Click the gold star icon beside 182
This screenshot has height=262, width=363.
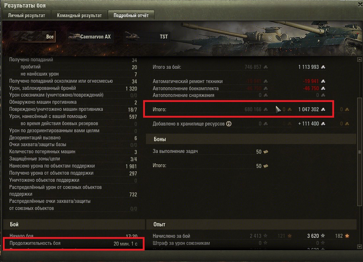(347, 236)
